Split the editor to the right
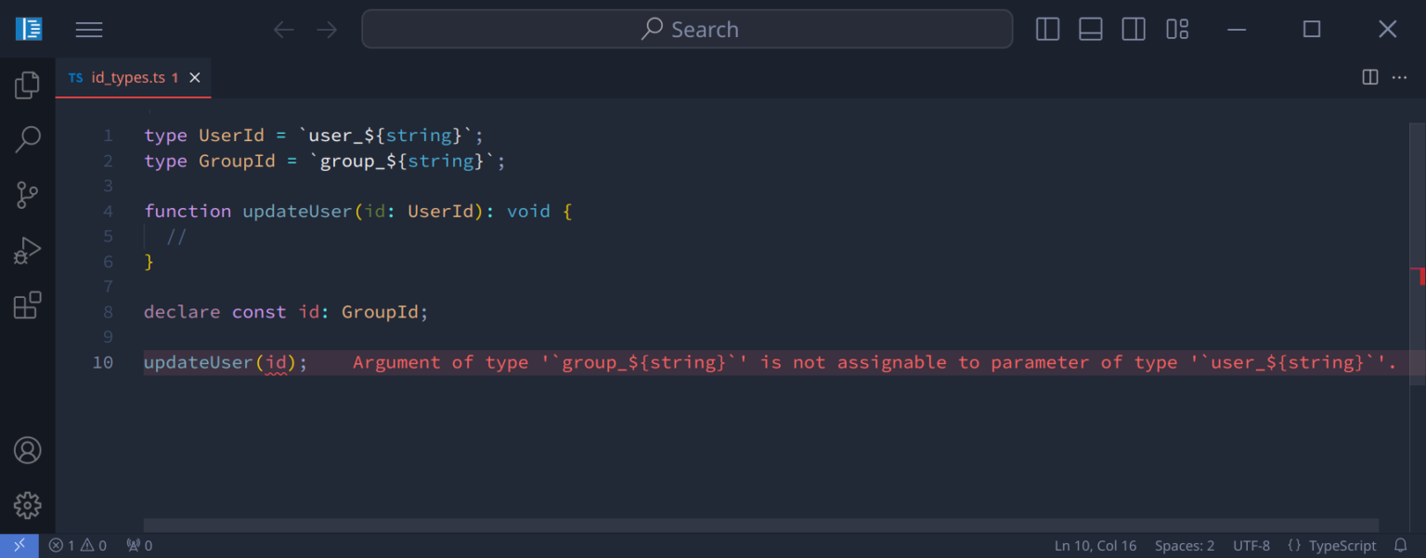The width and height of the screenshot is (1426, 558). coord(1369,78)
